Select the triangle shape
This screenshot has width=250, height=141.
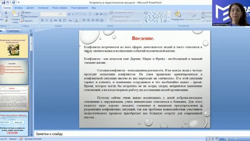(146, 17)
